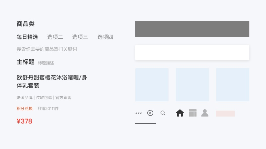Screen dimensions: 266x149
Task: Open the layout grid icon
Action: (193, 113)
